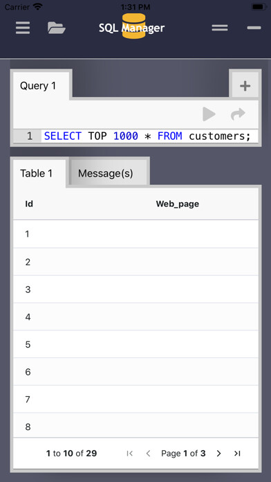The width and height of the screenshot is (271, 482).
Task: Tap the database logo icon
Action: [x=133, y=26]
